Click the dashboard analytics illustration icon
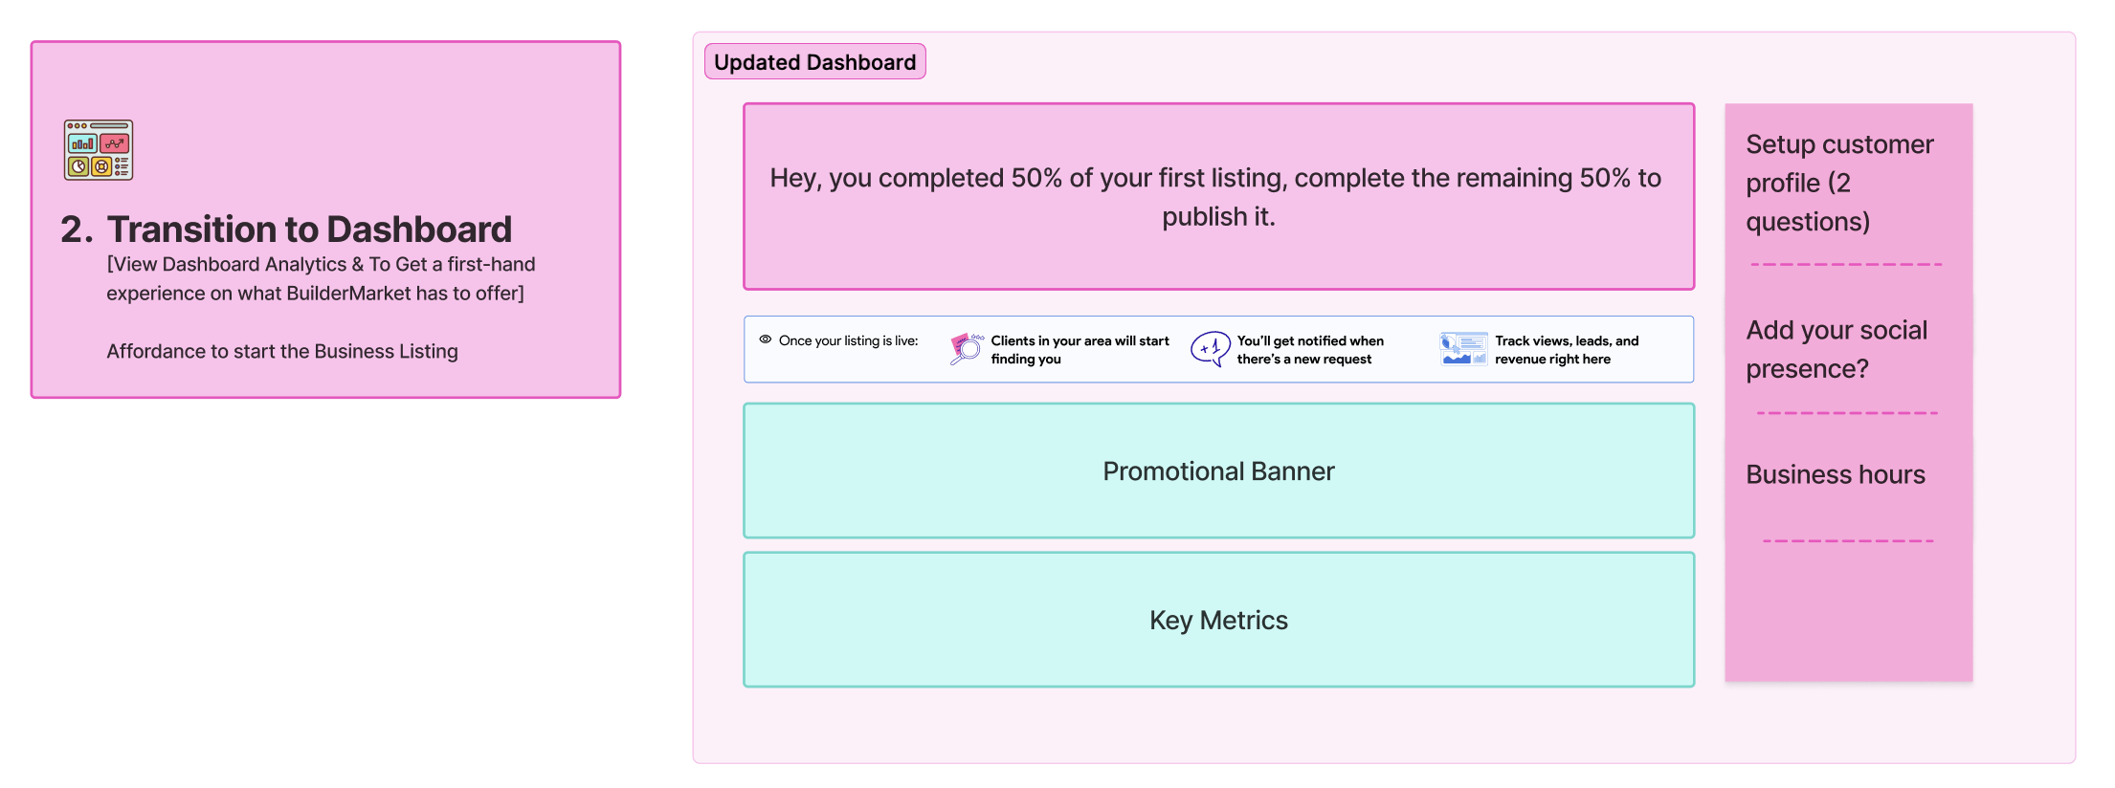Screen dimensions: 2115x788 tap(99, 150)
